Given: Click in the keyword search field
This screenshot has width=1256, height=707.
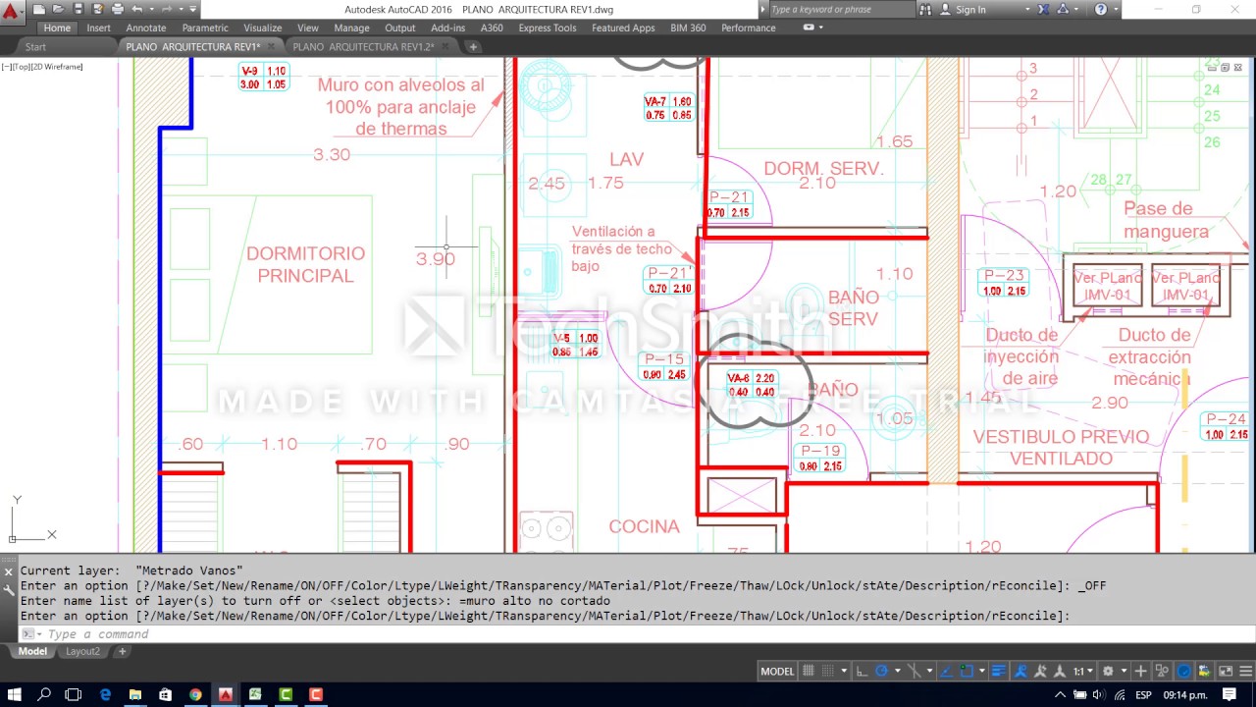Looking at the screenshot, I should point(844,9).
